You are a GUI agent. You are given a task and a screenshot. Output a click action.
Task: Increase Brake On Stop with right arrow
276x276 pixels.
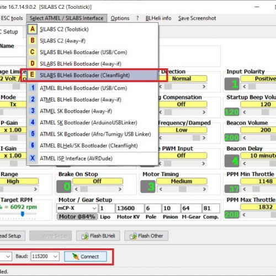120,189
